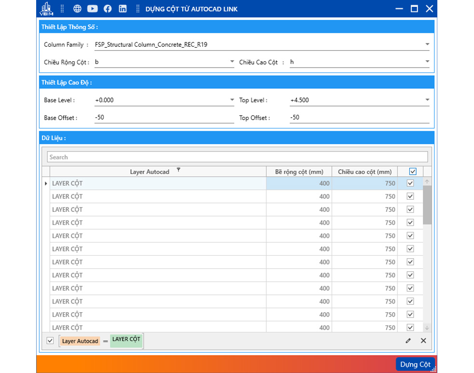This screenshot has width=474, height=373.
Task: Click the VBIM logo icon
Action: click(46, 9)
